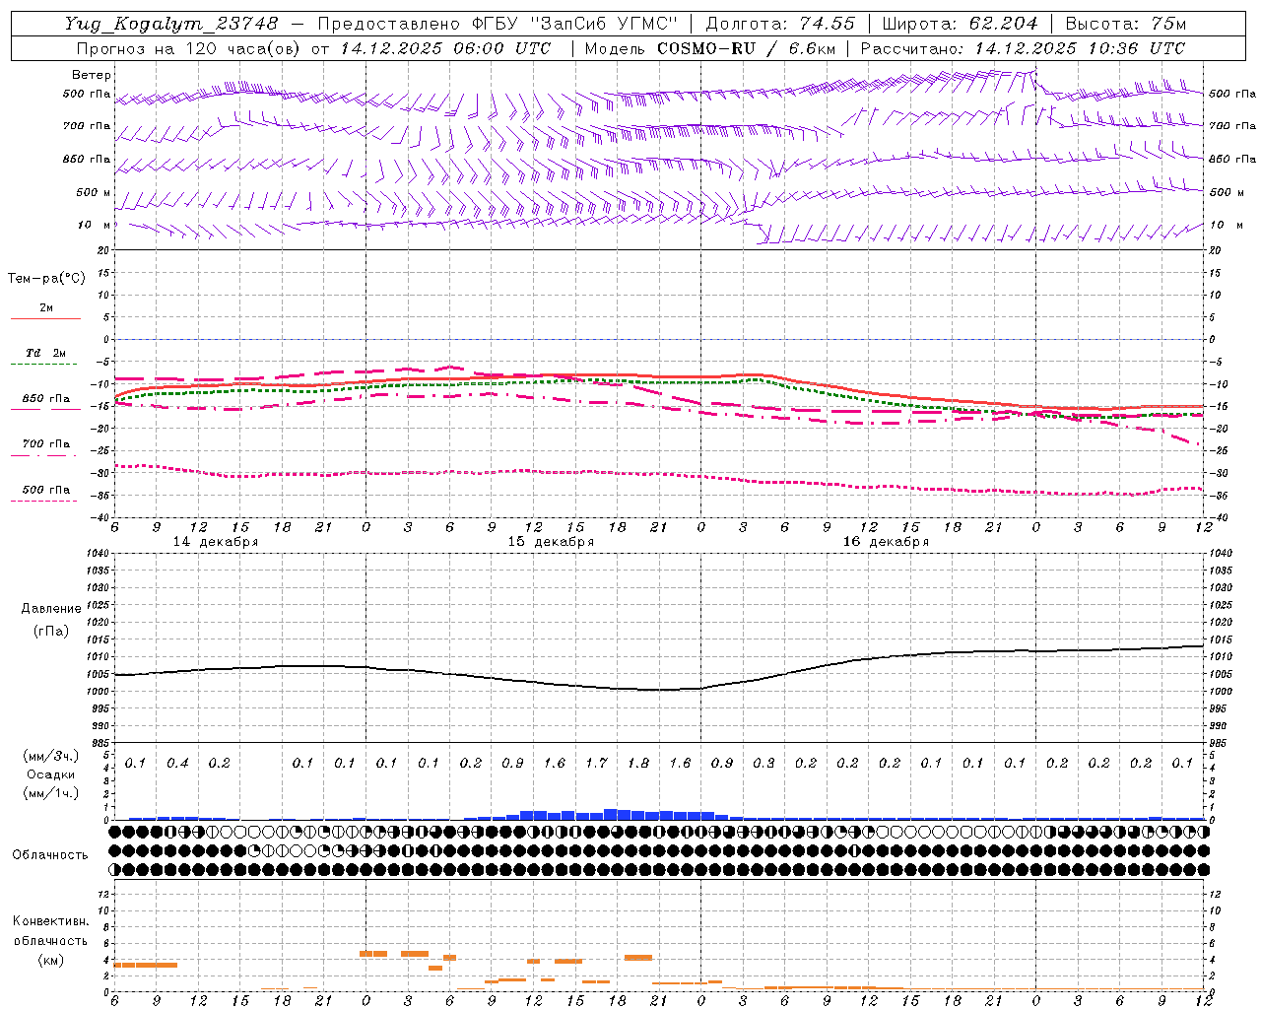
Task: Click the '(км)' convective height unit label
Action: point(50,960)
